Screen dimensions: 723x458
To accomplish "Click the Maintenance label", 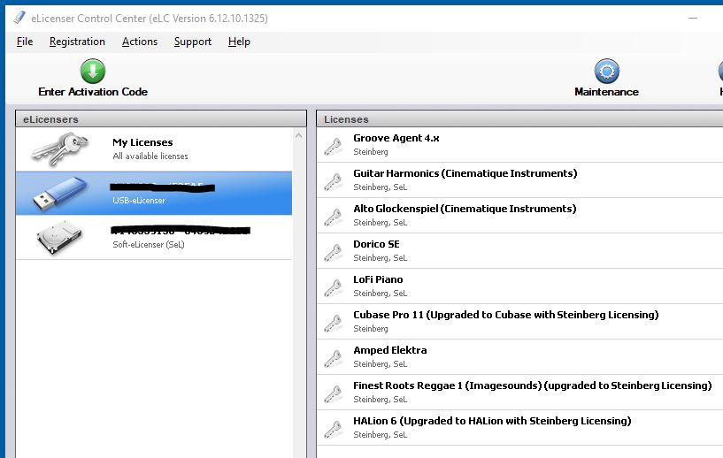I will tap(606, 92).
